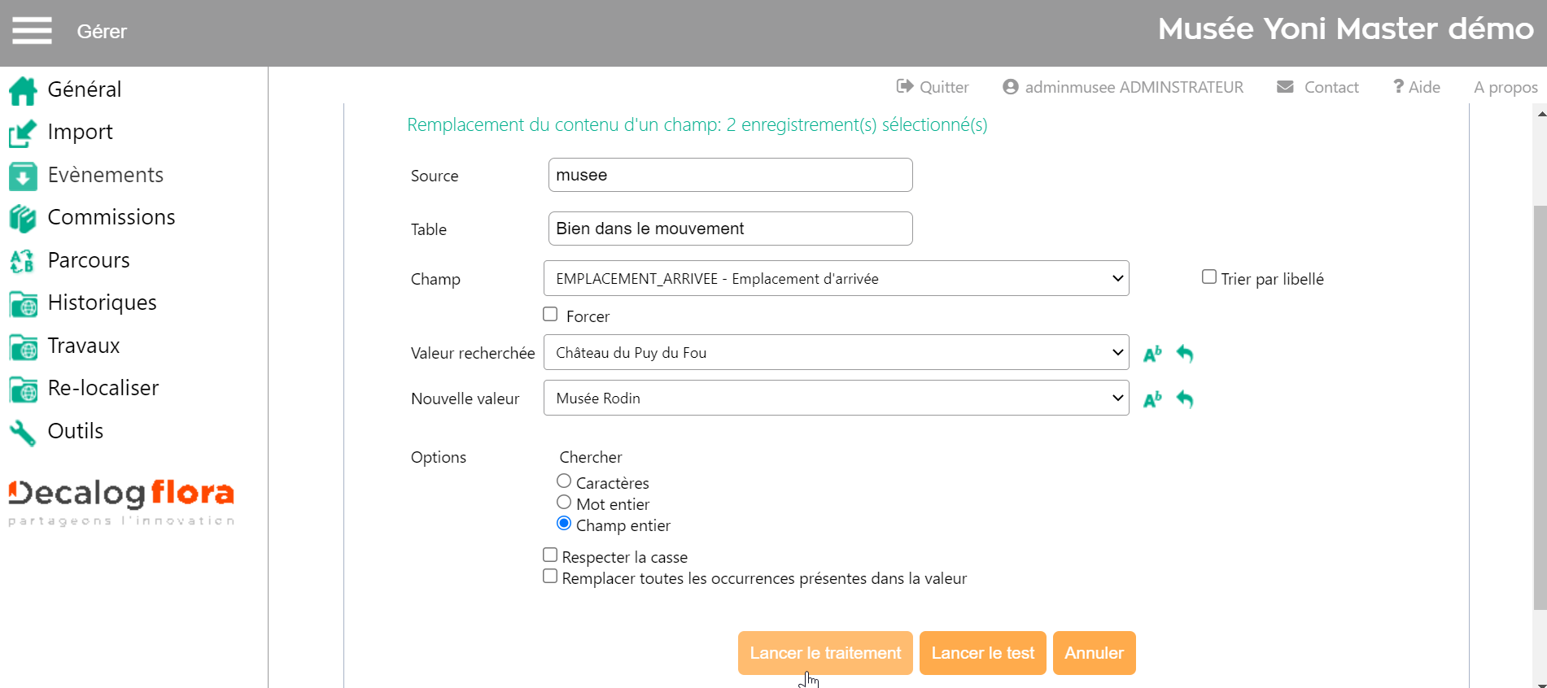
Task: Click text-edit icon beside Nouvelle valeur
Action: [x=1152, y=399]
